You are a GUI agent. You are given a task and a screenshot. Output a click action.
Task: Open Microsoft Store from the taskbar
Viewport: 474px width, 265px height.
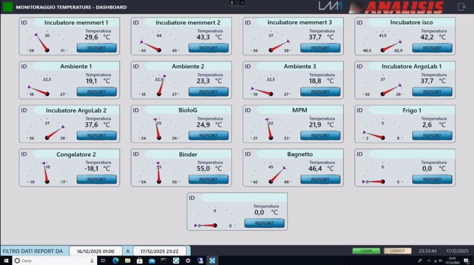[139, 260]
